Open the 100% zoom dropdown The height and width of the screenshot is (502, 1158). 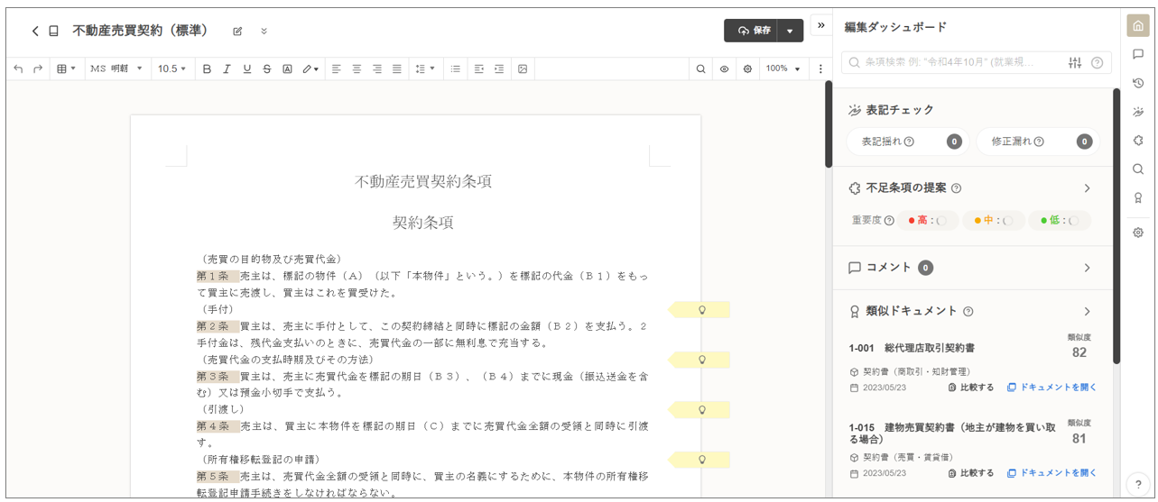tap(782, 68)
